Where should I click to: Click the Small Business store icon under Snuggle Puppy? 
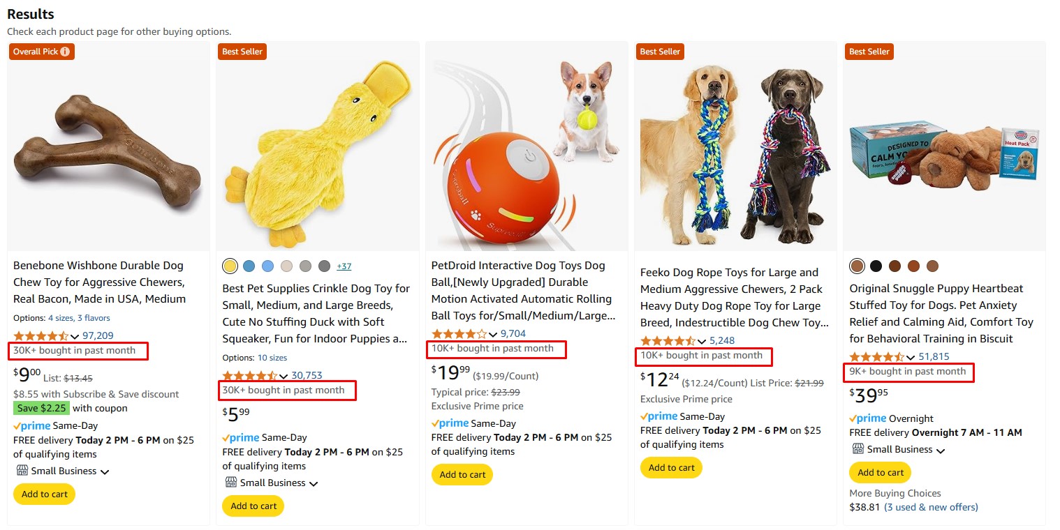858,449
